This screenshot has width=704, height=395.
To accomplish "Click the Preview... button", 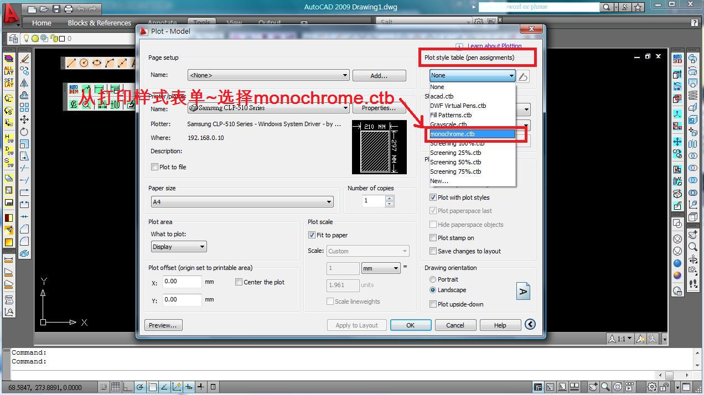I will tap(163, 325).
